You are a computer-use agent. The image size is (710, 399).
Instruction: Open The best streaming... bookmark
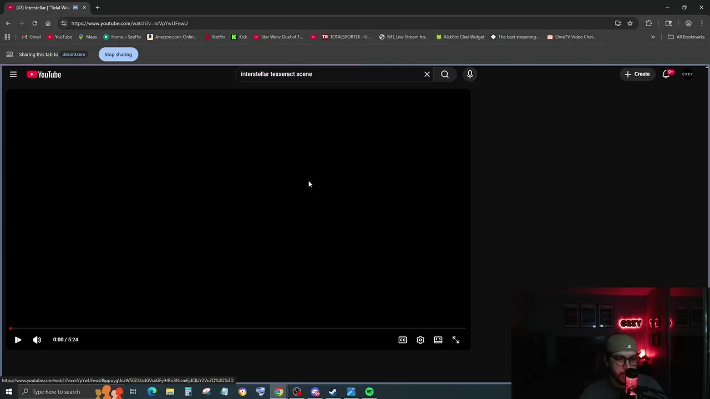(515, 37)
